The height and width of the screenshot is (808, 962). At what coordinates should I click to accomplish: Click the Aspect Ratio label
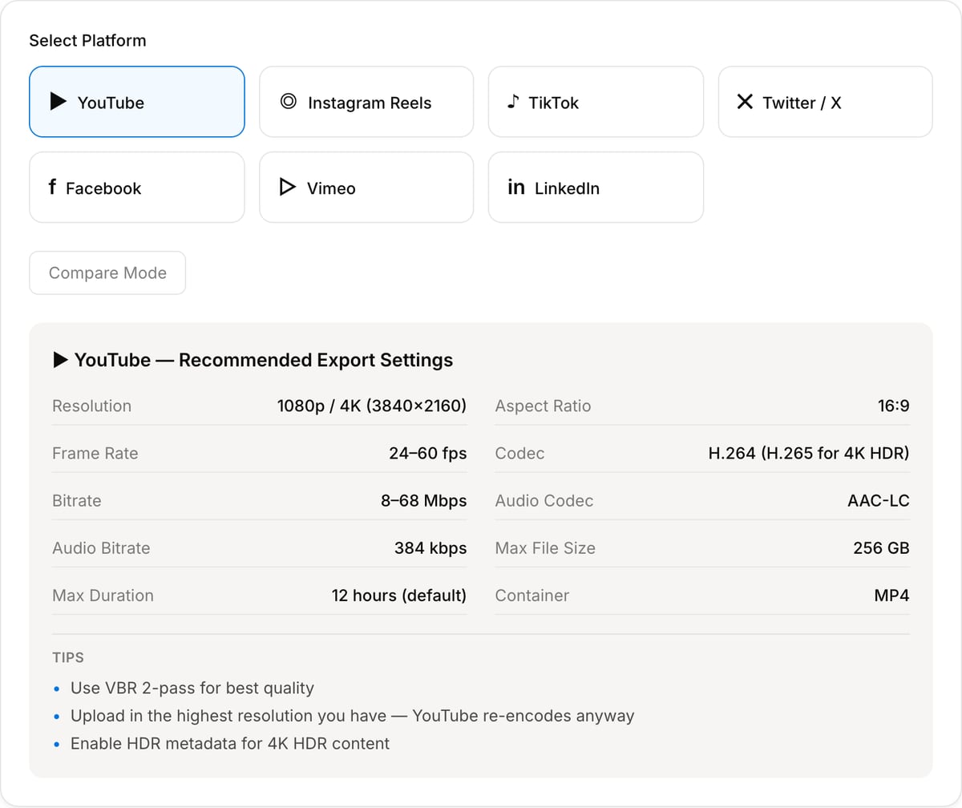coord(543,406)
